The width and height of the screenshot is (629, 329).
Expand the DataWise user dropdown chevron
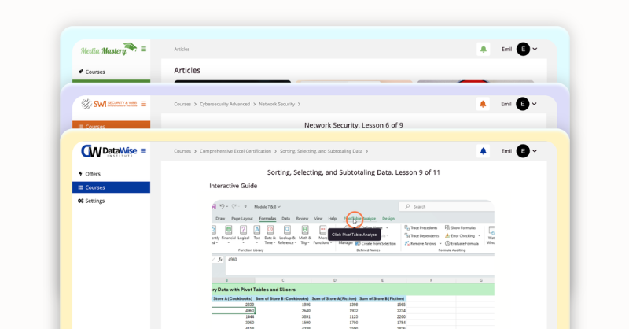coord(535,151)
